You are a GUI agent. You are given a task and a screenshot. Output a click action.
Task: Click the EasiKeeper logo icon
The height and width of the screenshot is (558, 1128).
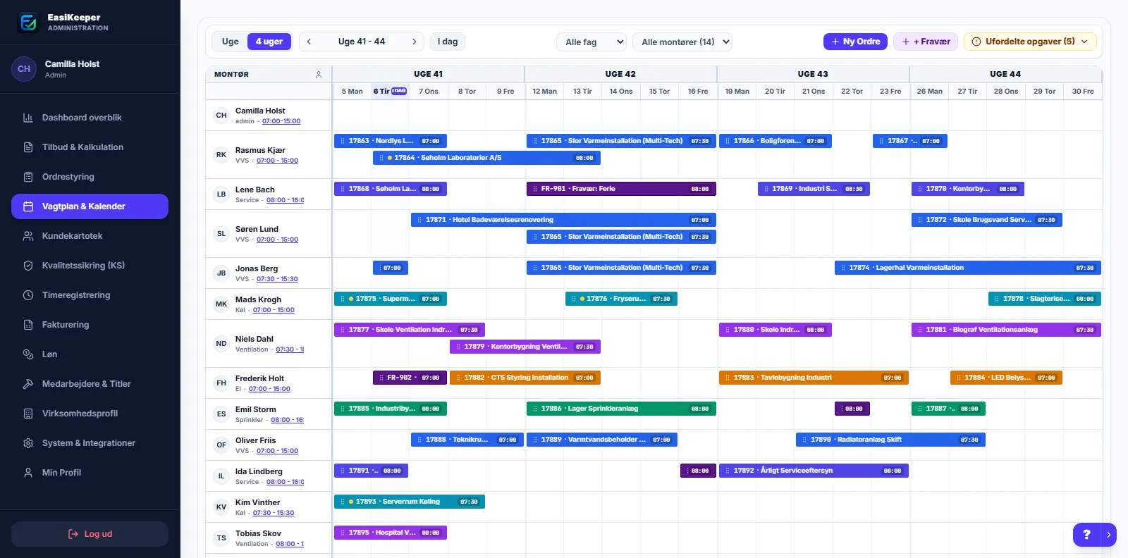click(x=28, y=23)
